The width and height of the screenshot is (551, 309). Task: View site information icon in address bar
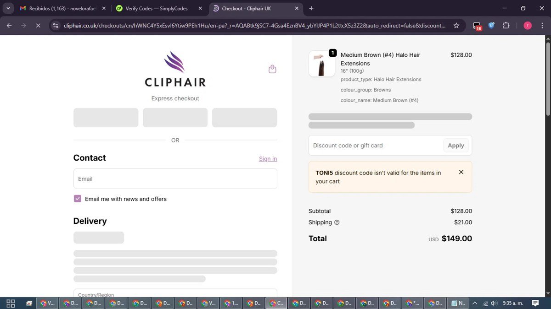(56, 26)
